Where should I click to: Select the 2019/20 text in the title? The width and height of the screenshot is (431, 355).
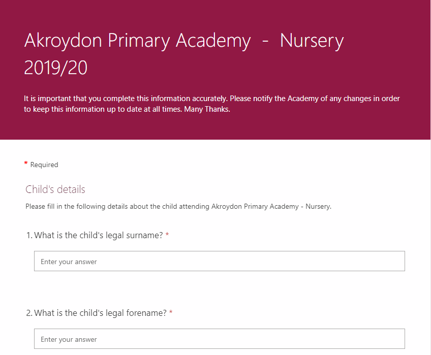point(56,68)
